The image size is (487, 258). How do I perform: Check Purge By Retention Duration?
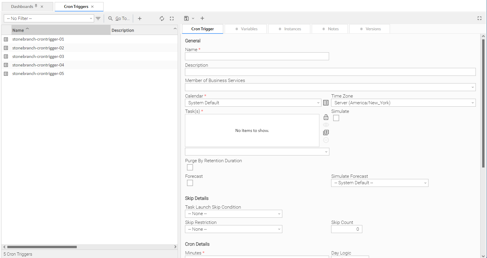click(x=190, y=167)
